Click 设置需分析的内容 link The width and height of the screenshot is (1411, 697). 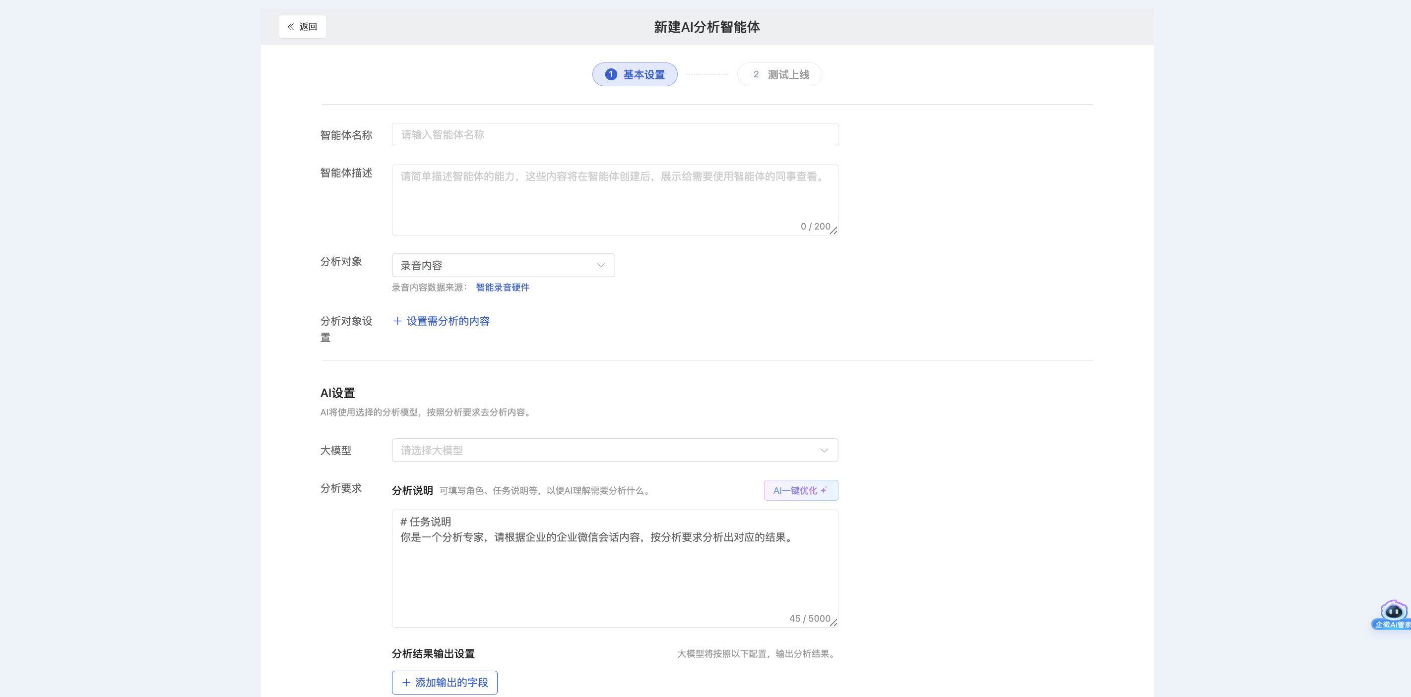pos(441,321)
